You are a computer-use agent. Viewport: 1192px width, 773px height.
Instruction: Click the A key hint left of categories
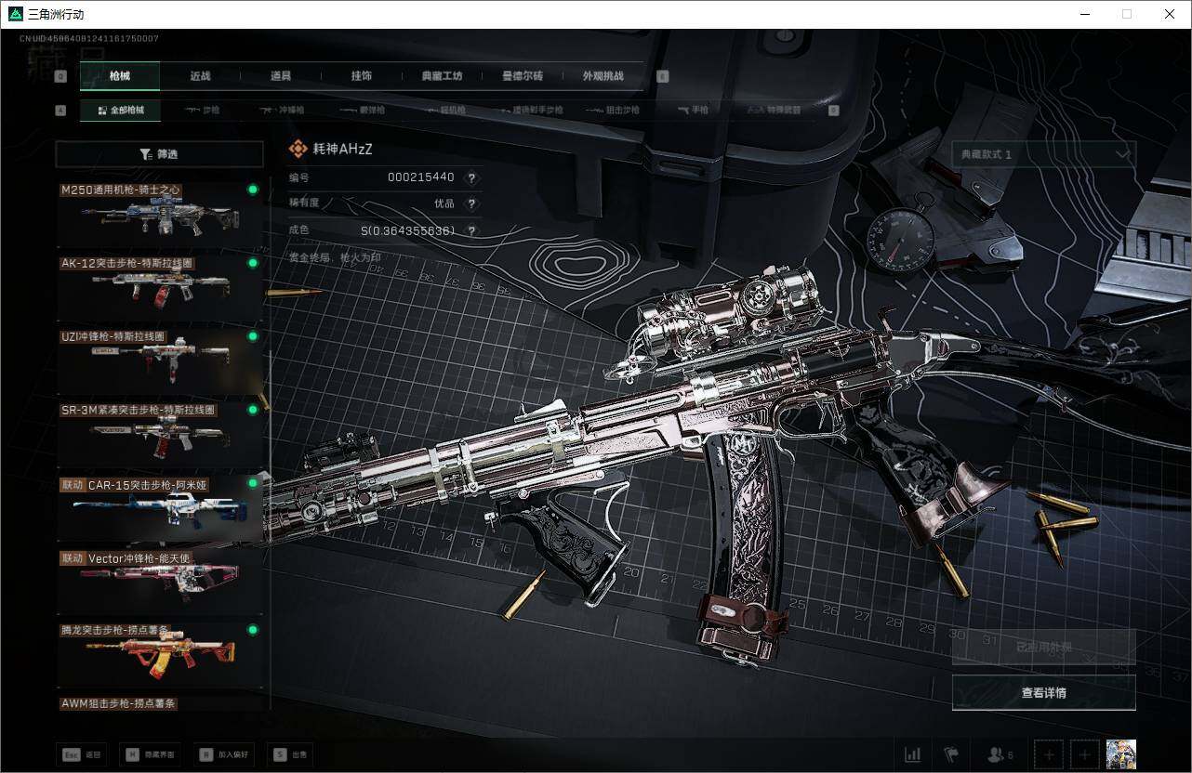point(60,110)
